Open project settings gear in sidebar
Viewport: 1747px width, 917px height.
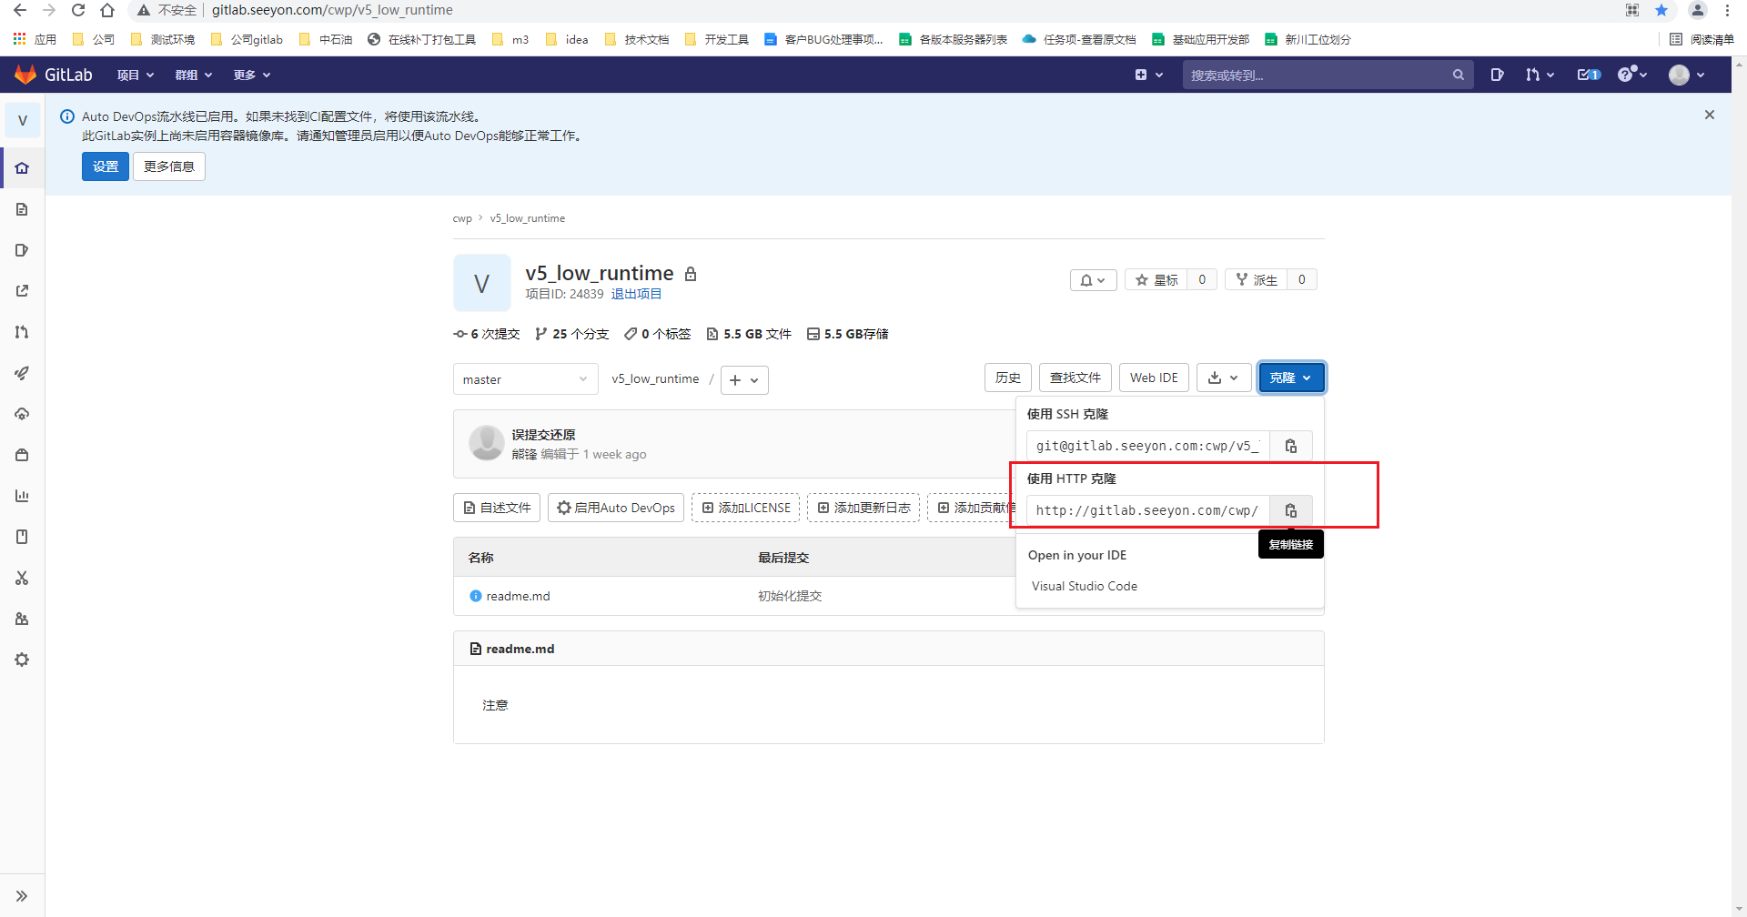tap(22, 660)
